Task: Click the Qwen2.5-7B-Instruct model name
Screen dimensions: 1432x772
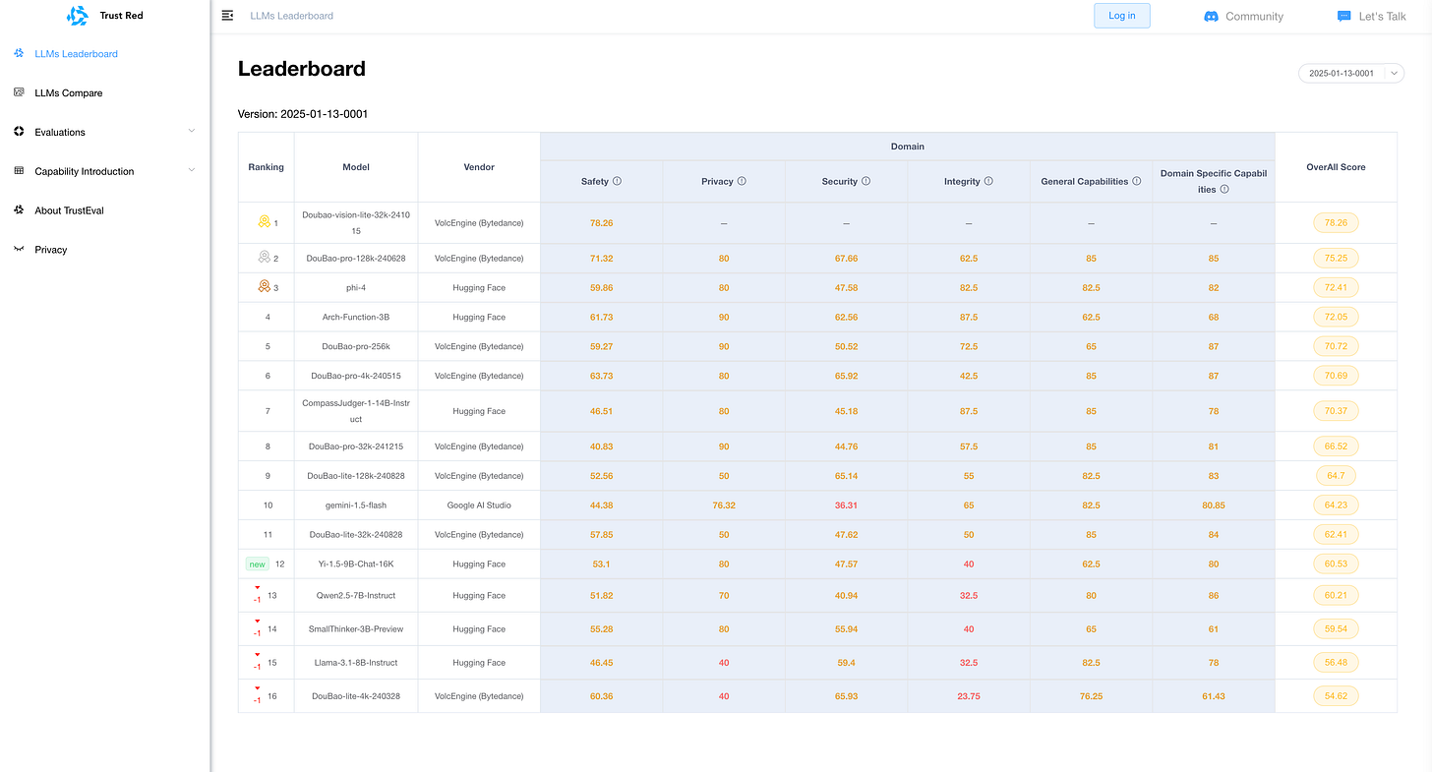Action: click(356, 596)
